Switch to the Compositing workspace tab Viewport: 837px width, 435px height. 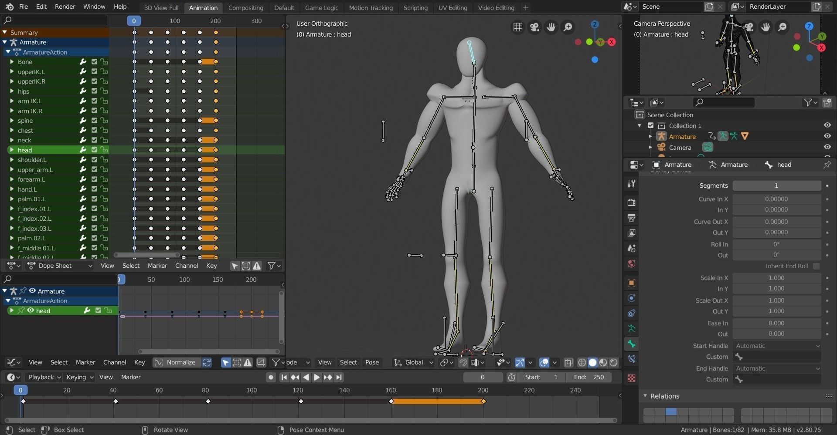(x=246, y=8)
